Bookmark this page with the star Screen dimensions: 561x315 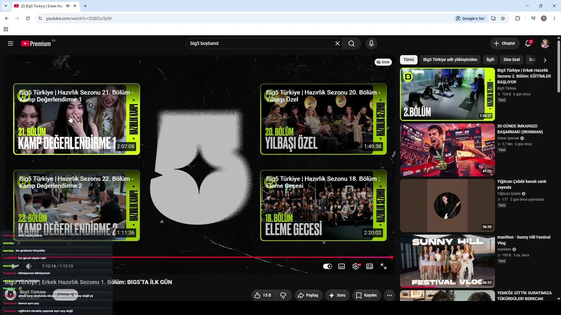click(x=503, y=18)
